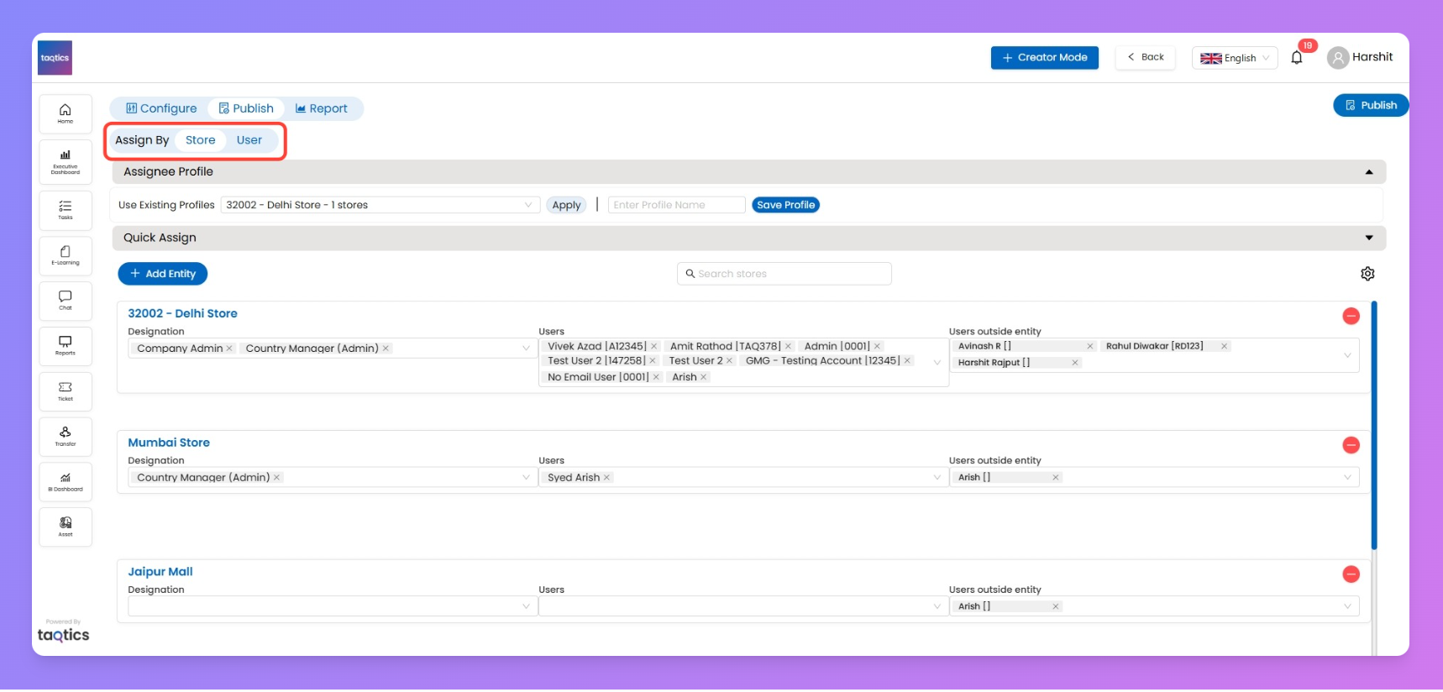The width and height of the screenshot is (1443, 692).
Task: Open the Tasks sidebar icon
Action: tap(65, 209)
